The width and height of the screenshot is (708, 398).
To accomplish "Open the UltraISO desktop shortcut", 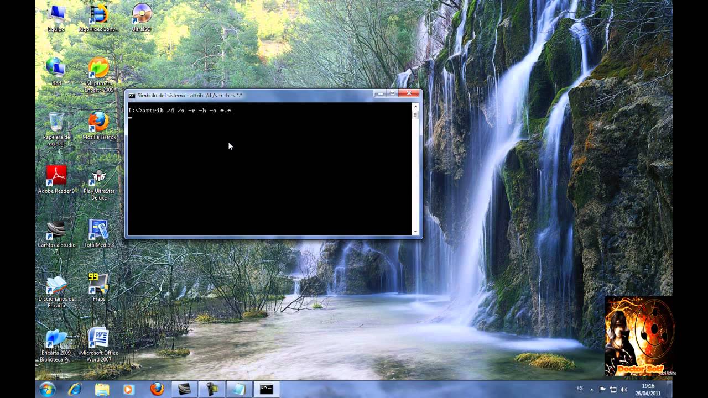I will (x=142, y=17).
